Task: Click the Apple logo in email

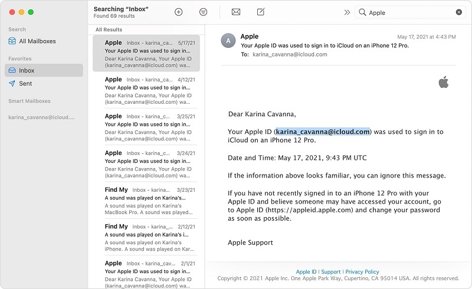Action: 444,82
